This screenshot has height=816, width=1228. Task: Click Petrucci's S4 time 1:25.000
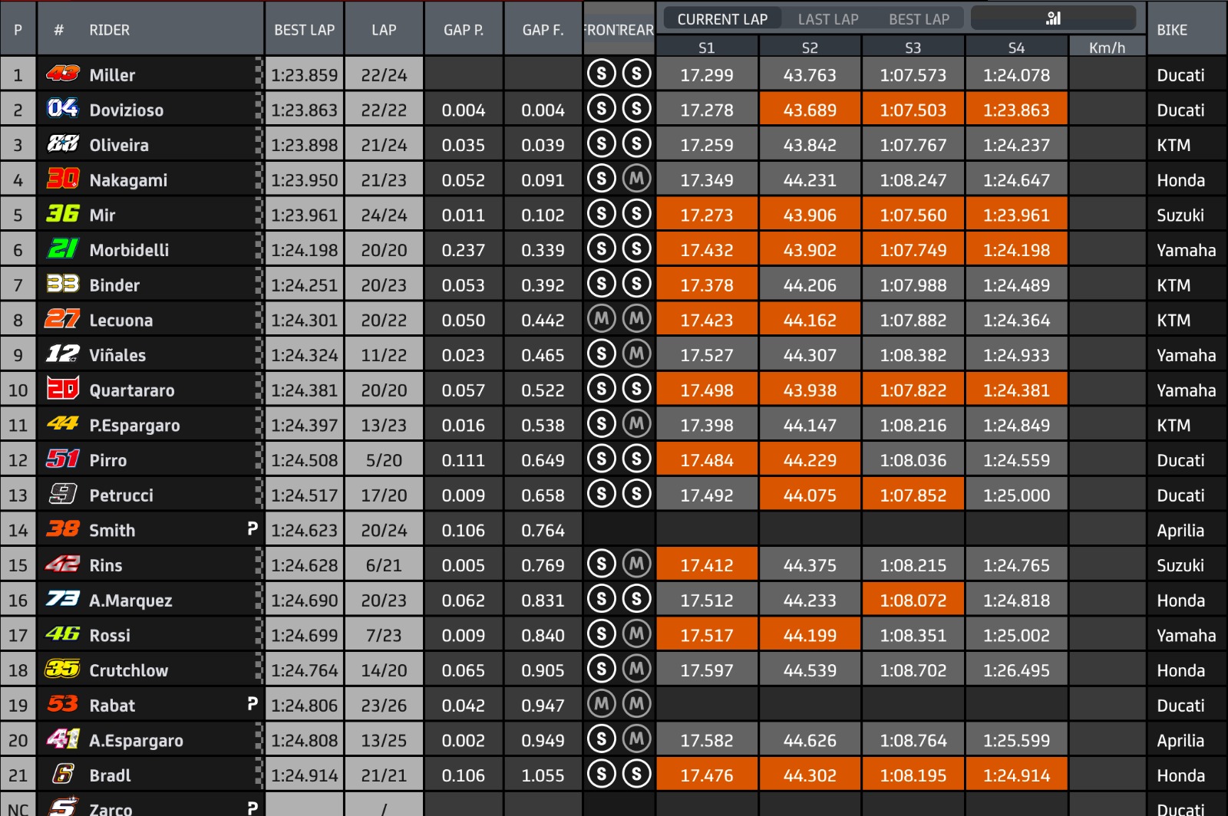coord(1016,495)
